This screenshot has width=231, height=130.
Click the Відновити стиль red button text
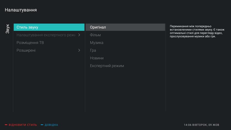23,125
